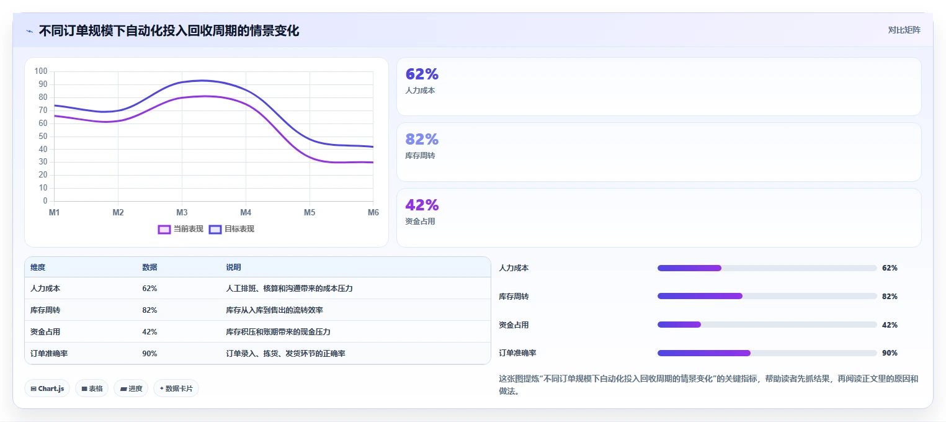Image resolution: width=946 pixels, height=422 pixels.
Task: Click the M1 axis label on chart
Action: tap(55, 212)
